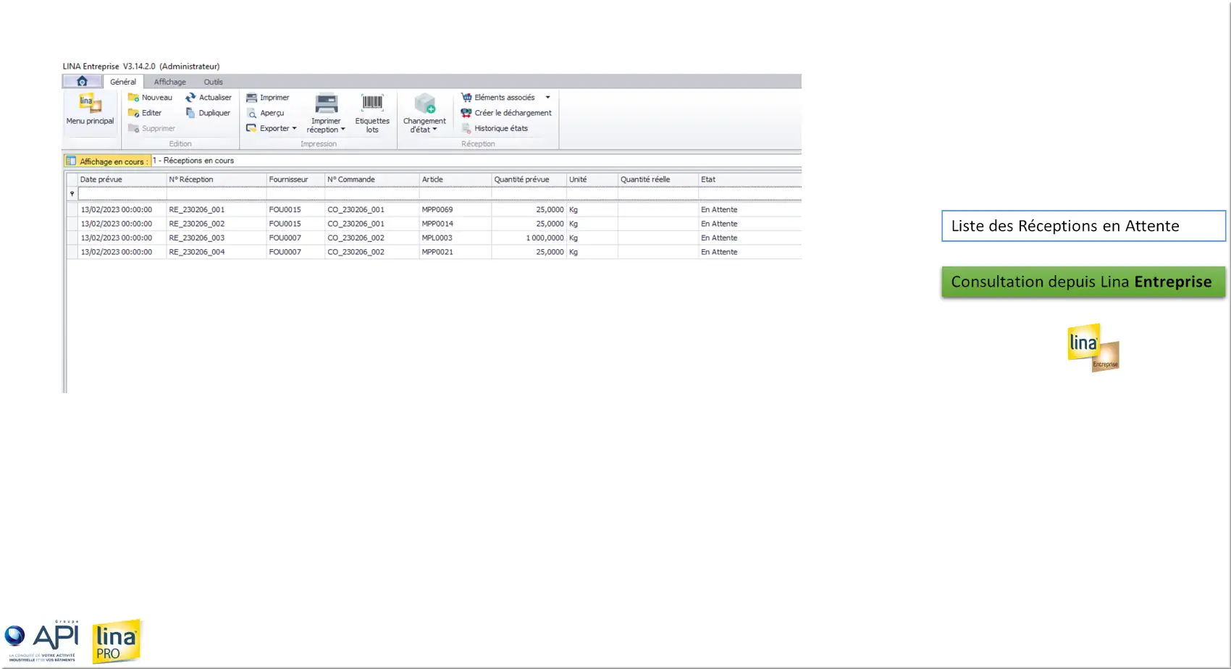Viewport: 1231px width, 669px height.
Task: Sort by Article column header
Action: (x=455, y=180)
